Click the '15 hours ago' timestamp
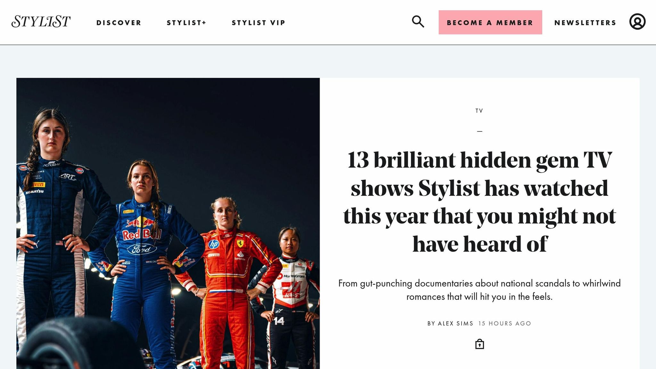This screenshot has width=656, height=369. tap(505, 324)
